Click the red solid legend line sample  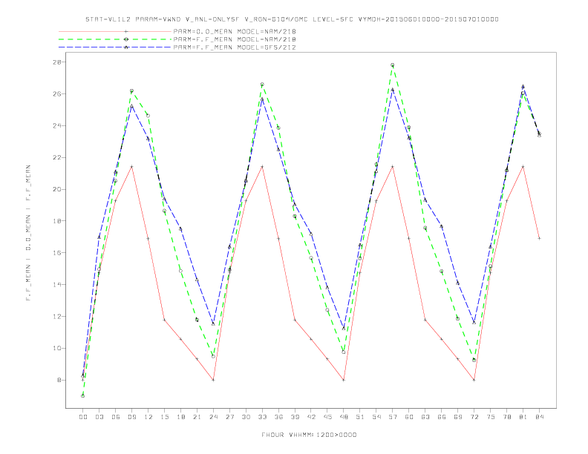pyautogui.click(x=115, y=31)
